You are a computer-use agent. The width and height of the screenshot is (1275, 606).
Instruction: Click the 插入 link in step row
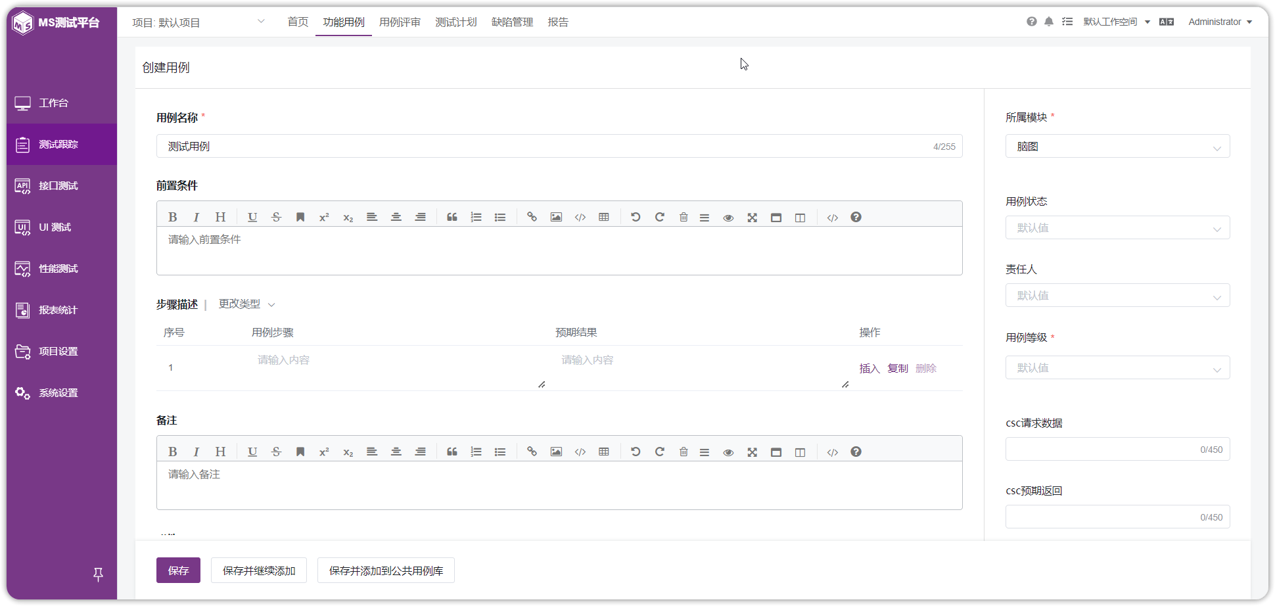tap(869, 368)
